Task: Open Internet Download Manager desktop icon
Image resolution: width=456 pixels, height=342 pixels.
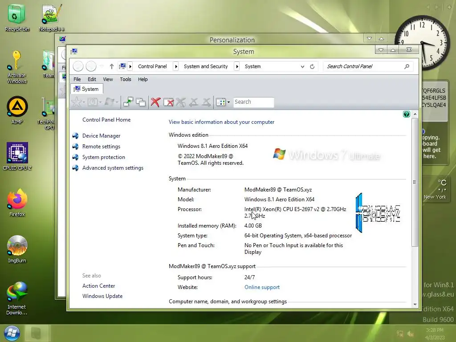Action: (17, 298)
